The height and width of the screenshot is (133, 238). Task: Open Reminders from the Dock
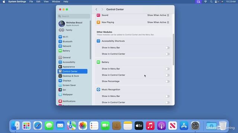click(x=94, y=126)
